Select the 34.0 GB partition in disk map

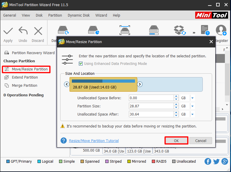(x=114, y=151)
